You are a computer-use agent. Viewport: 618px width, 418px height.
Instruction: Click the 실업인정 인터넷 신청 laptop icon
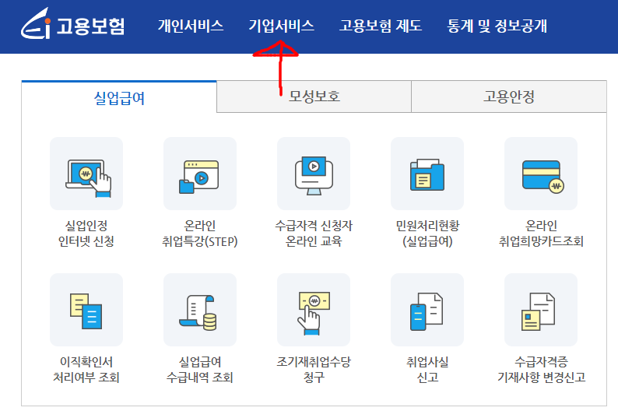[86, 174]
